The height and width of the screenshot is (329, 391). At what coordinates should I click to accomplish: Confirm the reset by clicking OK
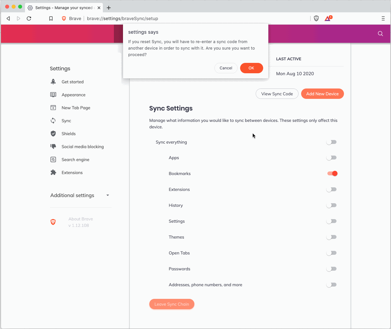coord(251,68)
